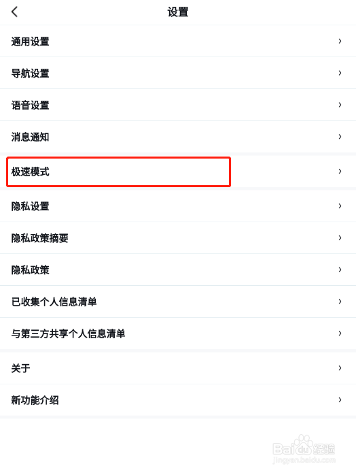The width and height of the screenshot is (356, 473).
Task: Go to 隐私设置 privacy settings
Action: pos(178,206)
